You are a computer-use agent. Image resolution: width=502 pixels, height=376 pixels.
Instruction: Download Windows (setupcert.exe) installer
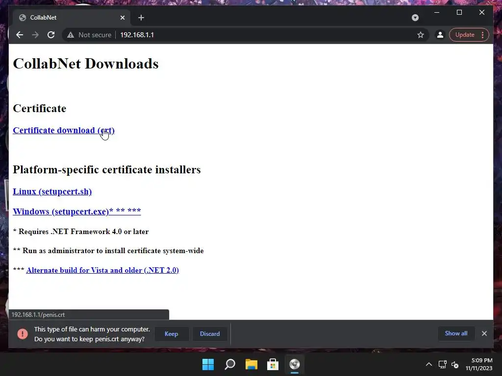click(77, 211)
